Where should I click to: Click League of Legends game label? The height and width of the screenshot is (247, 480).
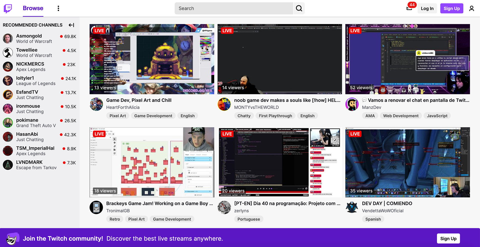[36, 84]
